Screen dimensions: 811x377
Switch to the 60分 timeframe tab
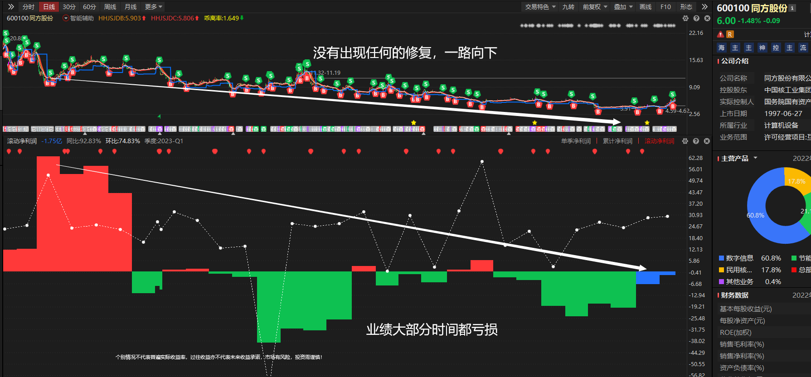click(x=89, y=7)
